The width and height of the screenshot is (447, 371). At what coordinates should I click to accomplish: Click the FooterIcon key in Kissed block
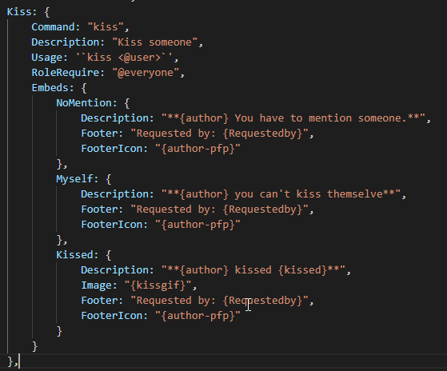pyautogui.click(x=111, y=316)
